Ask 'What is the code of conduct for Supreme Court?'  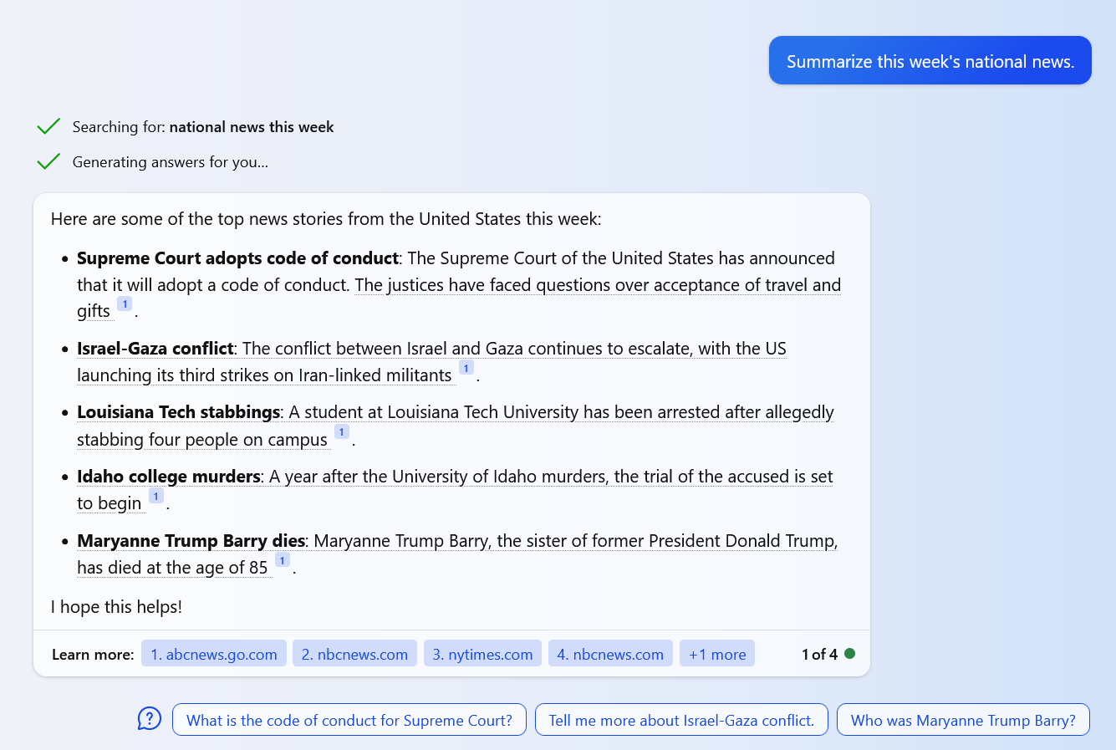point(349,720)
